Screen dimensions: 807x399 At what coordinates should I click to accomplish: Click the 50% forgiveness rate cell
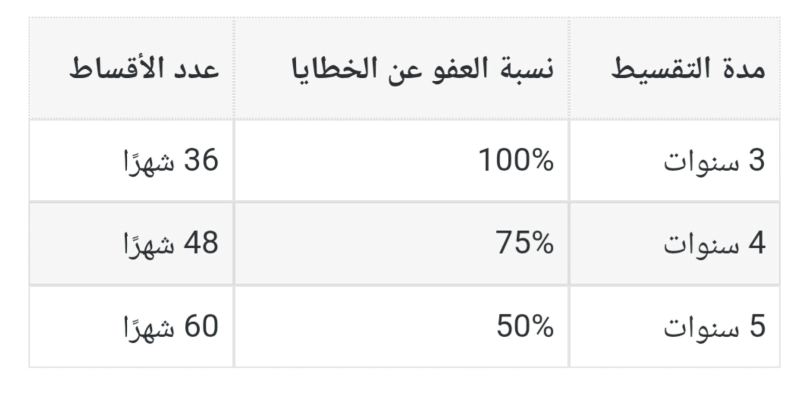(x=525, y=327)
